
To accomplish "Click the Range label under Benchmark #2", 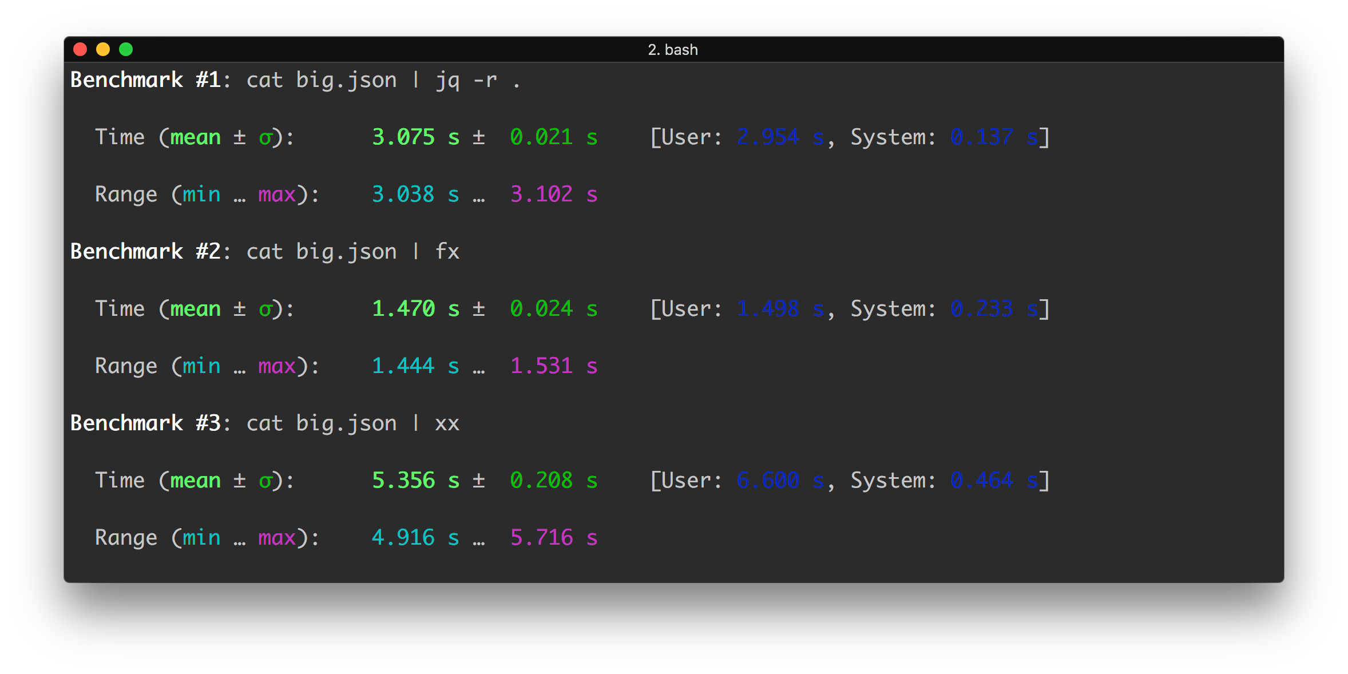I will (x=127, y=366).
